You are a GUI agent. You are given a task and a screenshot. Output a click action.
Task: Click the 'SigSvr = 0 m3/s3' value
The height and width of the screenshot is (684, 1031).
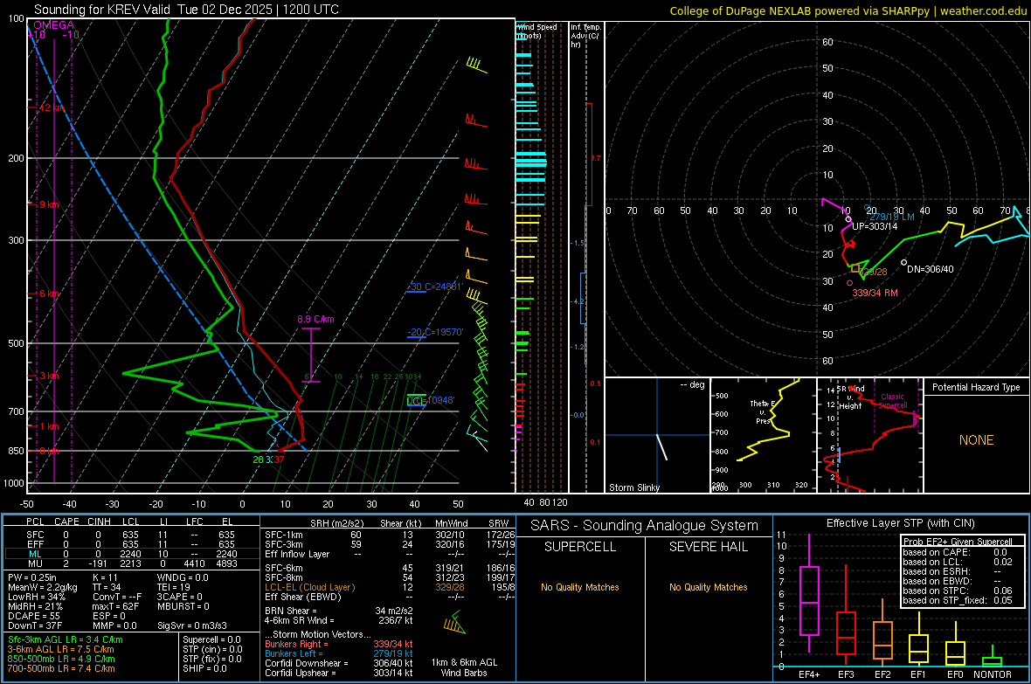pyautogui.click(x=192, y=626)
